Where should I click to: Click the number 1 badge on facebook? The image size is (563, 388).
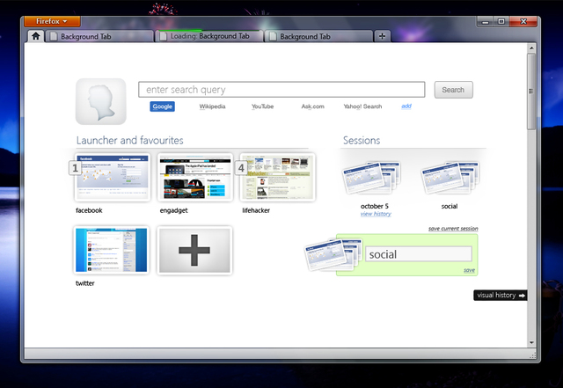(75, 168)
